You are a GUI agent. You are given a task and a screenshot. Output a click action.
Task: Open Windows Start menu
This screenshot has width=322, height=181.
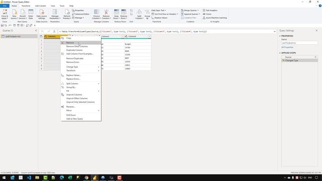coord(4,177)
